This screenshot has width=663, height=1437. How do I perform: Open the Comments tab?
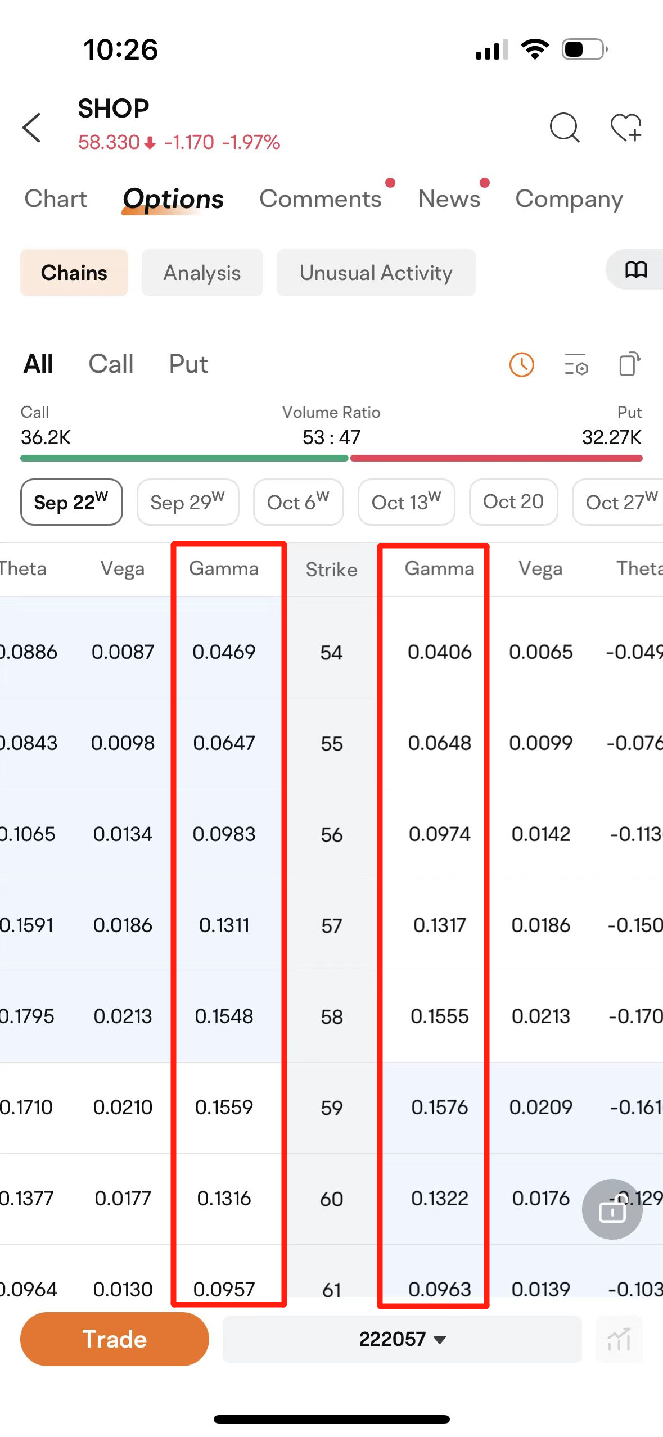point(320,199)
